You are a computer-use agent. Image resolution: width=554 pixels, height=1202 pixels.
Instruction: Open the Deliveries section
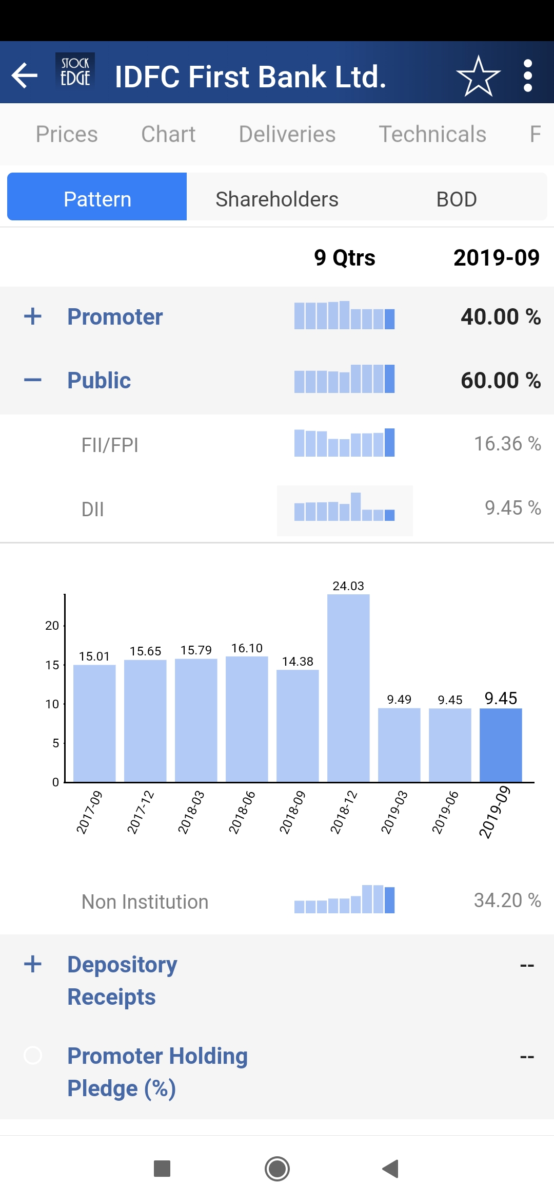tap(287, 134)
